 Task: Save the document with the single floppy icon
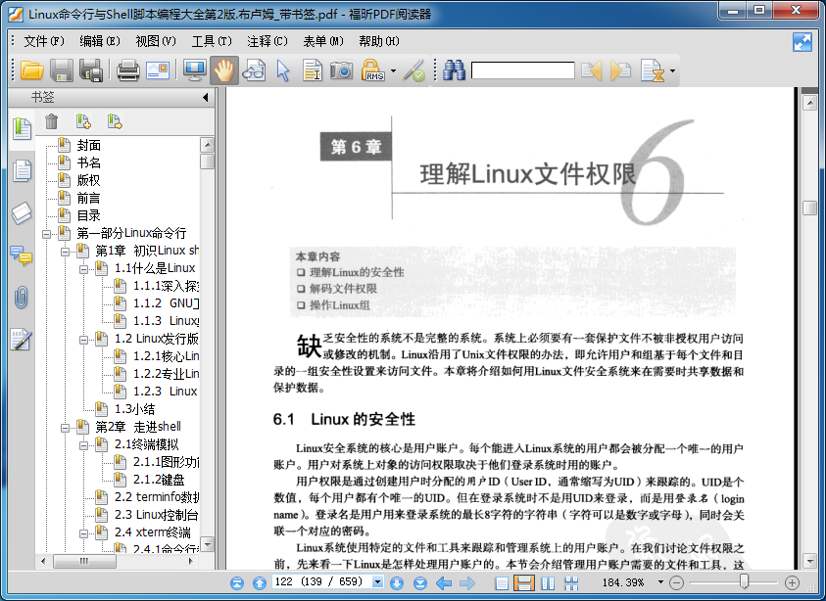coord(62,70)
